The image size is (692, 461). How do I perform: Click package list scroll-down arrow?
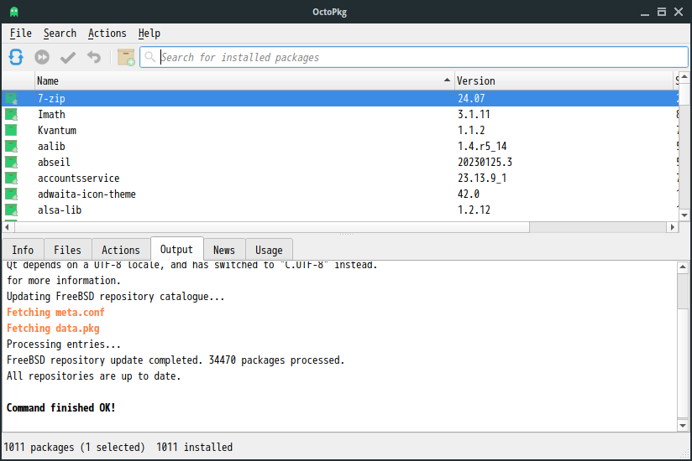pyautogui.click(x=684, y=215)
